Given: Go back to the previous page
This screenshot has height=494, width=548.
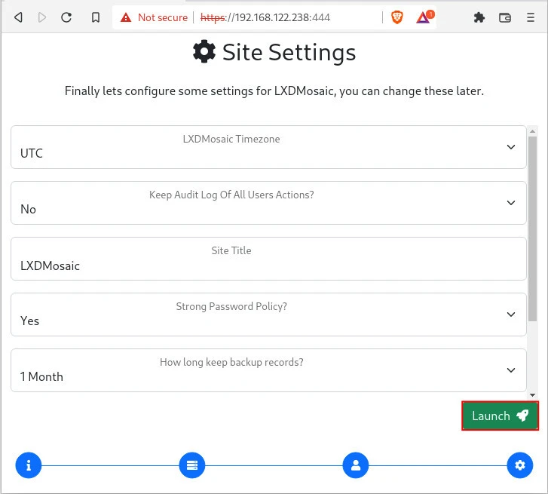Looking at the screenshot, I should click(x=18, y=17).
